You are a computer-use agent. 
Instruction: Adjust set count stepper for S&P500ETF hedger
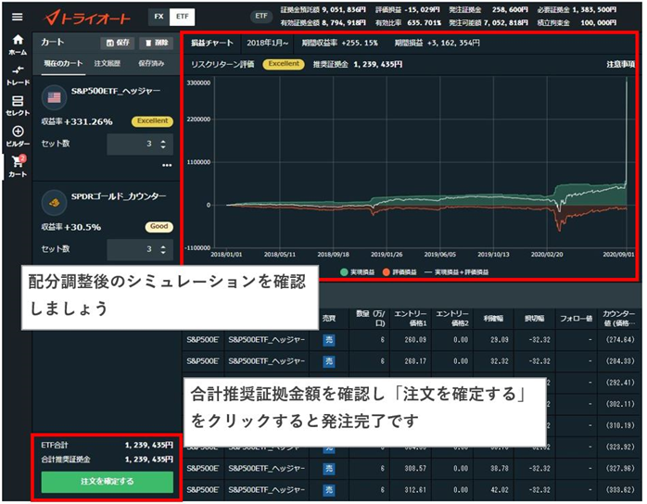tap(163, 144)
